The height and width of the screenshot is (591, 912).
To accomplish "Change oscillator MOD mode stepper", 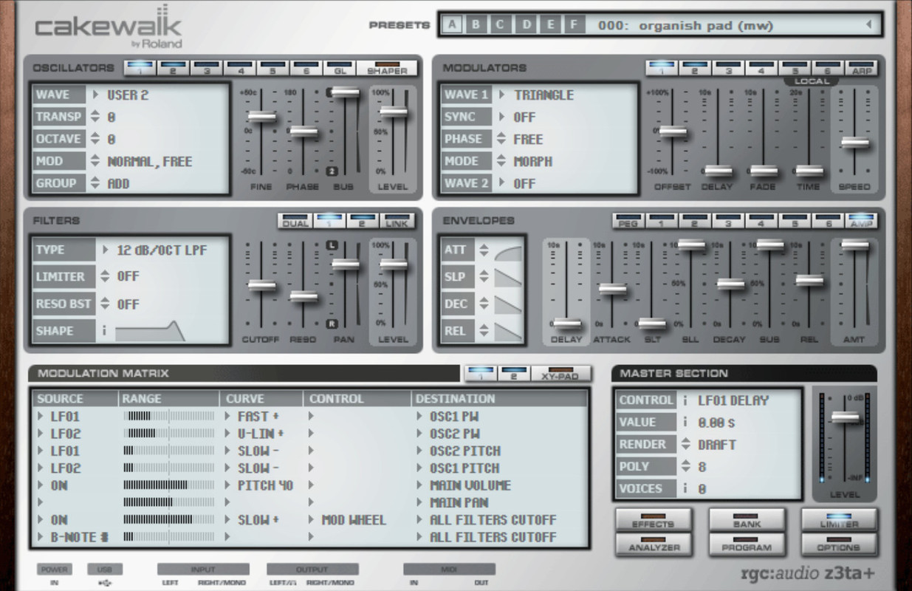I will tap(95, 161).
